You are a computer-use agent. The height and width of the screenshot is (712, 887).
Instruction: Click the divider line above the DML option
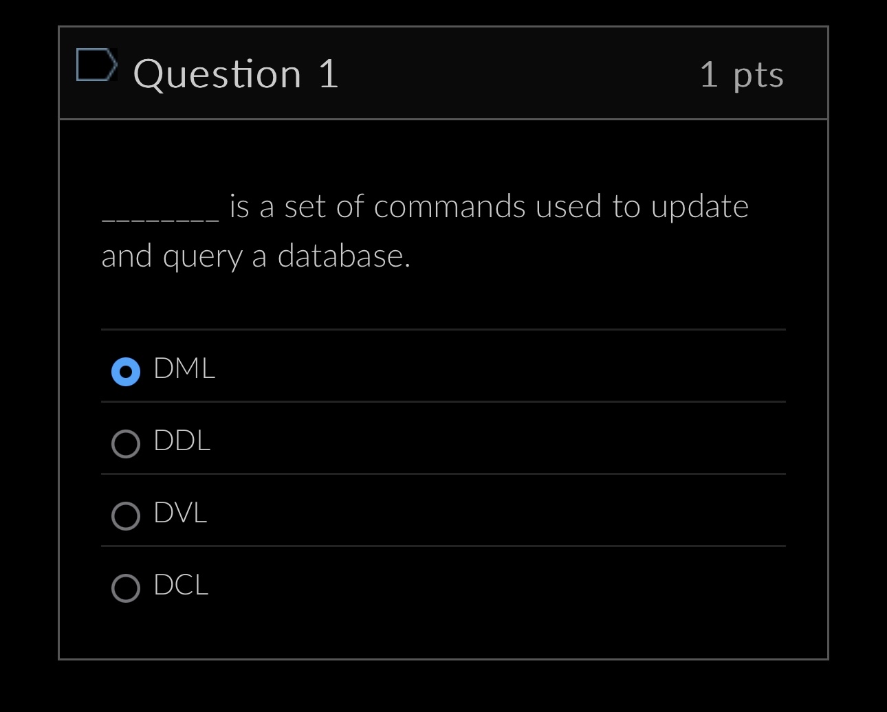pos(443,331)
